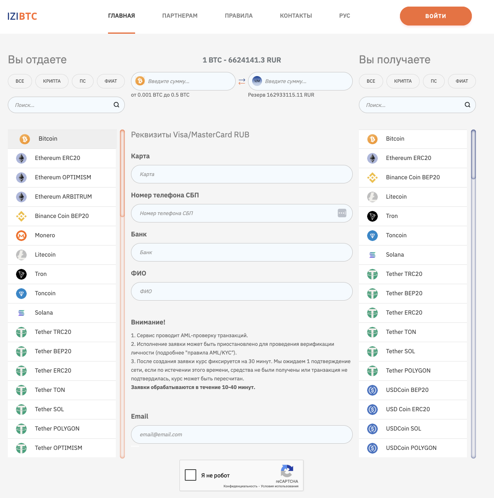Focus the ФИО input field

tap(242, 292)
